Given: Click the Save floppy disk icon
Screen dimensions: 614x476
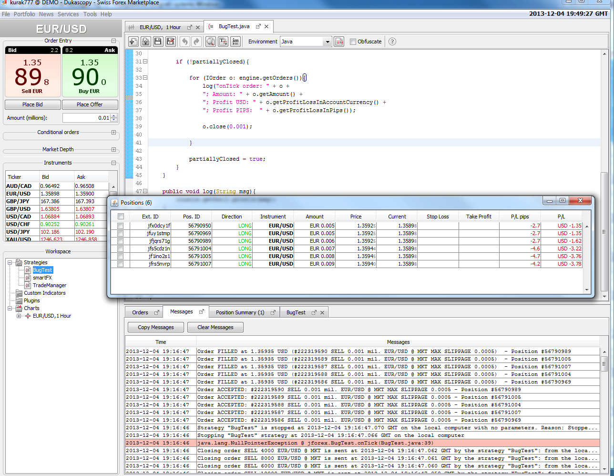Looking at the screenshot, I should tap(158, 41).
